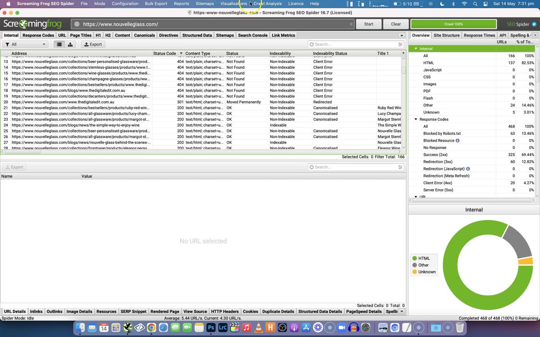Select Blocked by Robots.txt overview row
Image resolution: width=540 pixels, height=337 pixels.
point(472,133)
